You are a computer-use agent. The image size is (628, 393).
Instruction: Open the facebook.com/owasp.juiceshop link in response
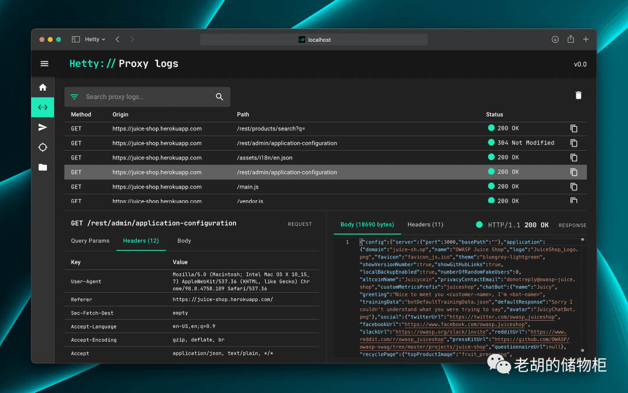coord(465,324)
